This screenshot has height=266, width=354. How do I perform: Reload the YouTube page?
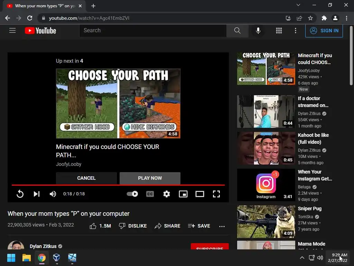[30, 18]
